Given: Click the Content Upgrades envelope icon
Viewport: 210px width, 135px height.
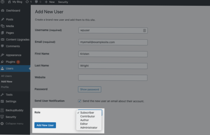Looking at the screenshot, I should (x=2, y=40).
